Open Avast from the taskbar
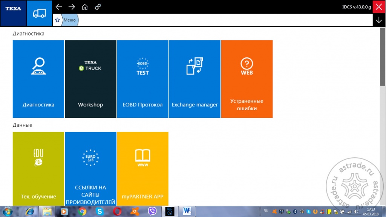This screenshot has height=217, width=386. (x=135, y=212)
